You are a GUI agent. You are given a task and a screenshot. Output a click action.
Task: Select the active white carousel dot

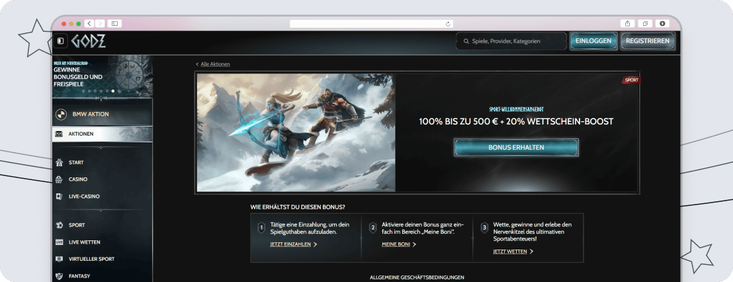[x=112, y=91]
